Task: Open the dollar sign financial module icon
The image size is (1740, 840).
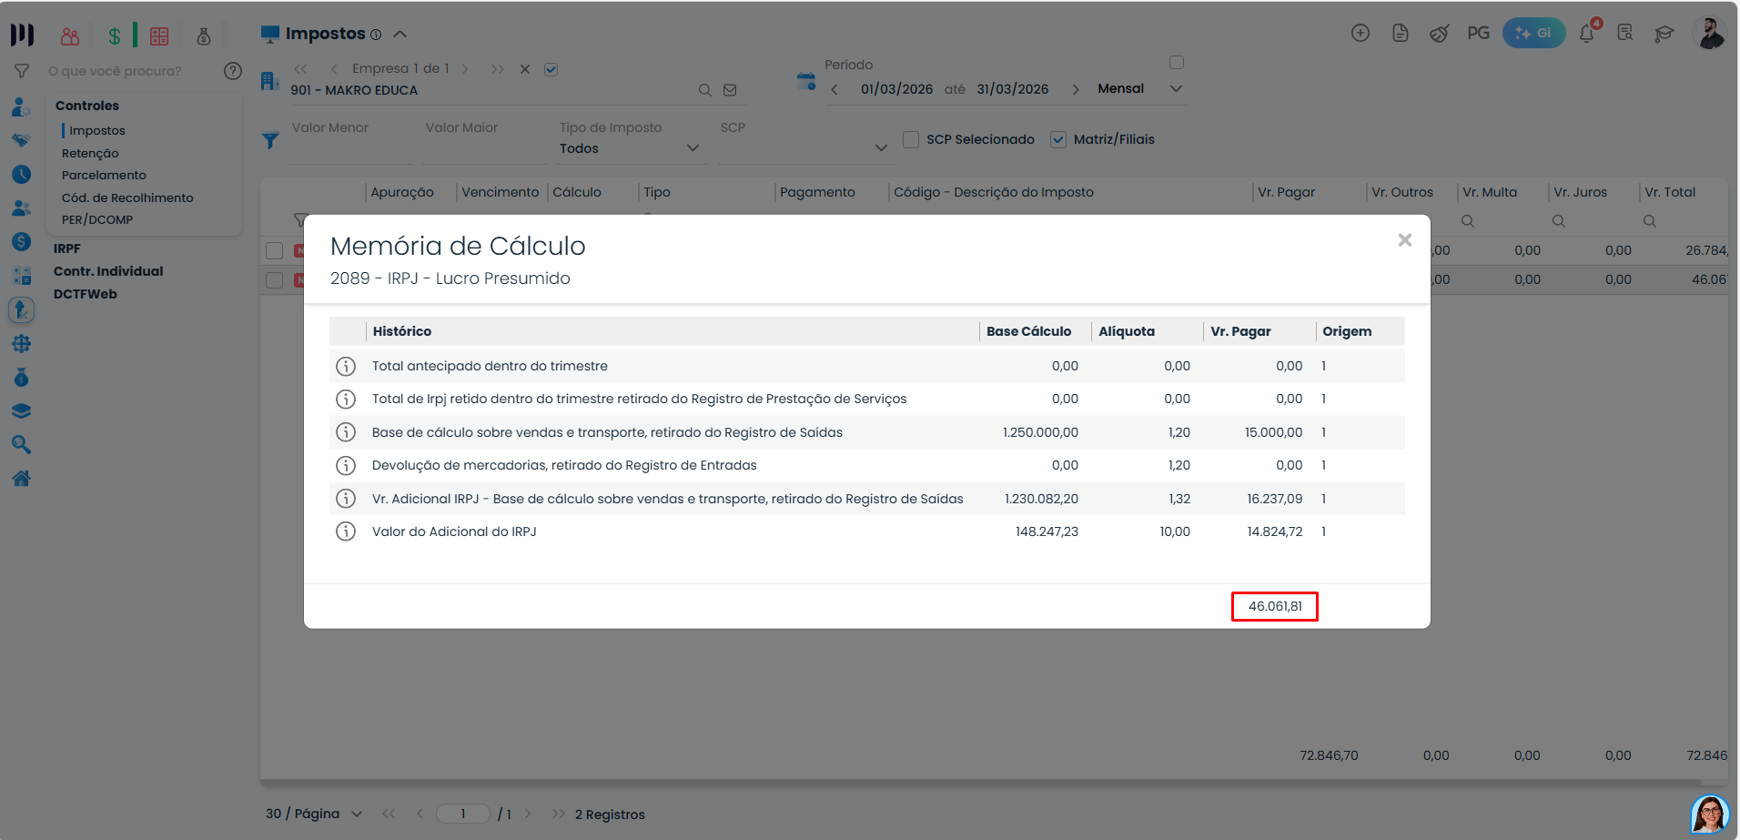Action: pos(115,35)
